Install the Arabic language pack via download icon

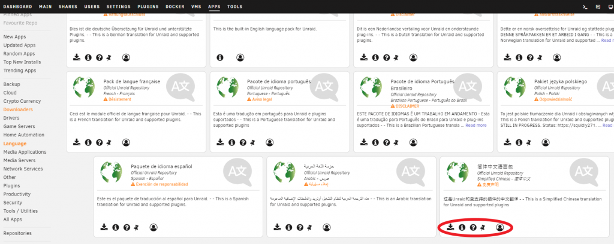click(x=277, y=227)
